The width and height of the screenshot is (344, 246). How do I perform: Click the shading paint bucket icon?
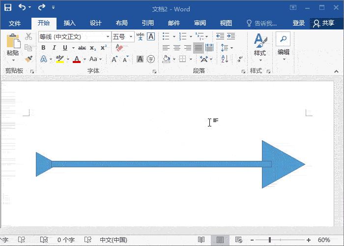166,59
